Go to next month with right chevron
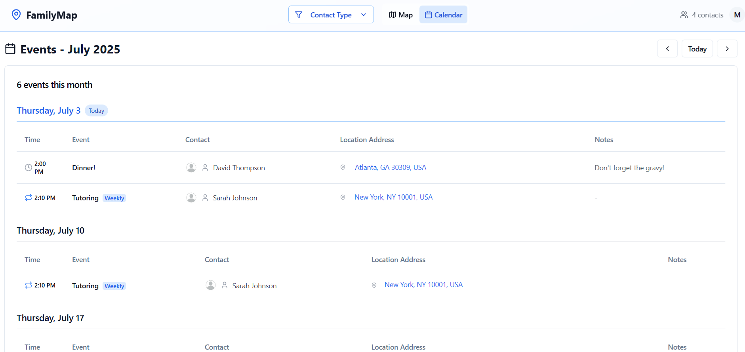Image resolution: width=745 pixels, height=352 pixels. click(x=727, y=49)
